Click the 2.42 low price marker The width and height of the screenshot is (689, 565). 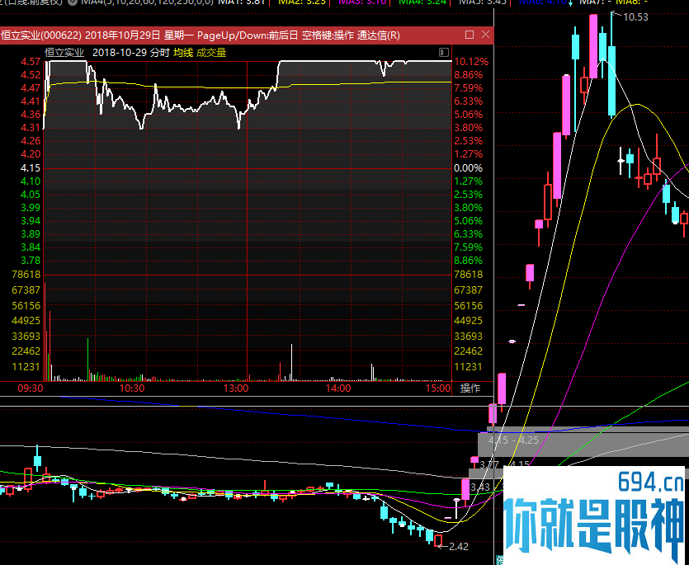[x=459, y=547]
